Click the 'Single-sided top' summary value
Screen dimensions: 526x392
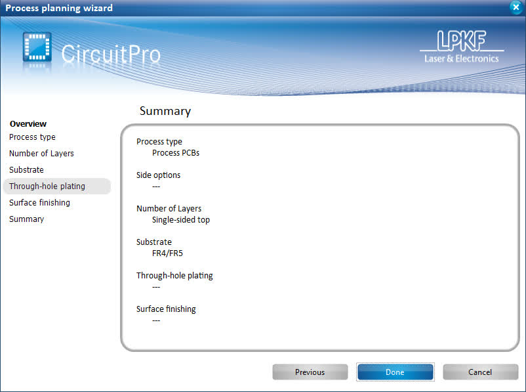click(181, 220)
